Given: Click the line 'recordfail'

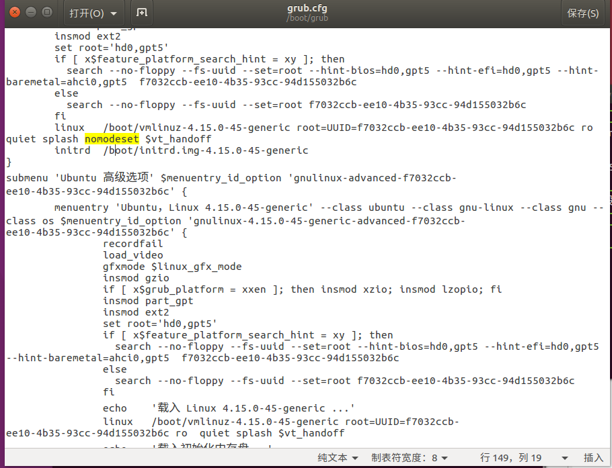Looking at the screenshot, I should click(x=132, y=244).
